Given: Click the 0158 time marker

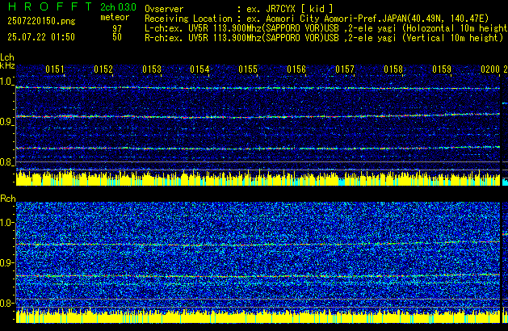Looking at the screenshot, I should click(x=393, y=69).
